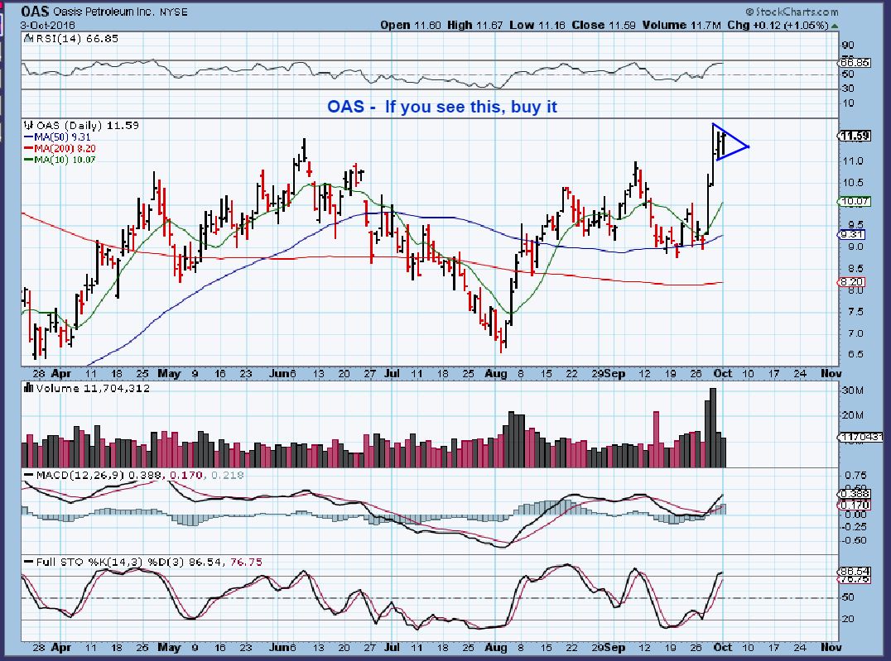The image size is (891, 661).
Task: Select the Volume 11.7M value in the header
Action: [x=681, y=25]
